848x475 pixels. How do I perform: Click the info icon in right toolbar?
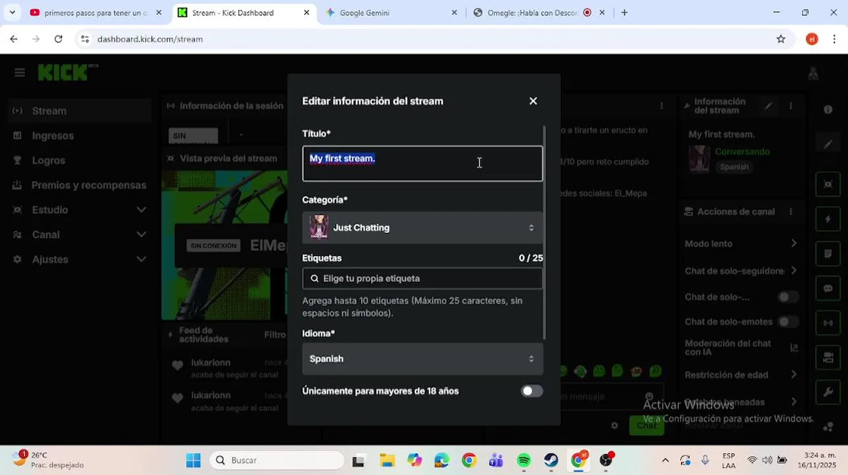point(828,110)
